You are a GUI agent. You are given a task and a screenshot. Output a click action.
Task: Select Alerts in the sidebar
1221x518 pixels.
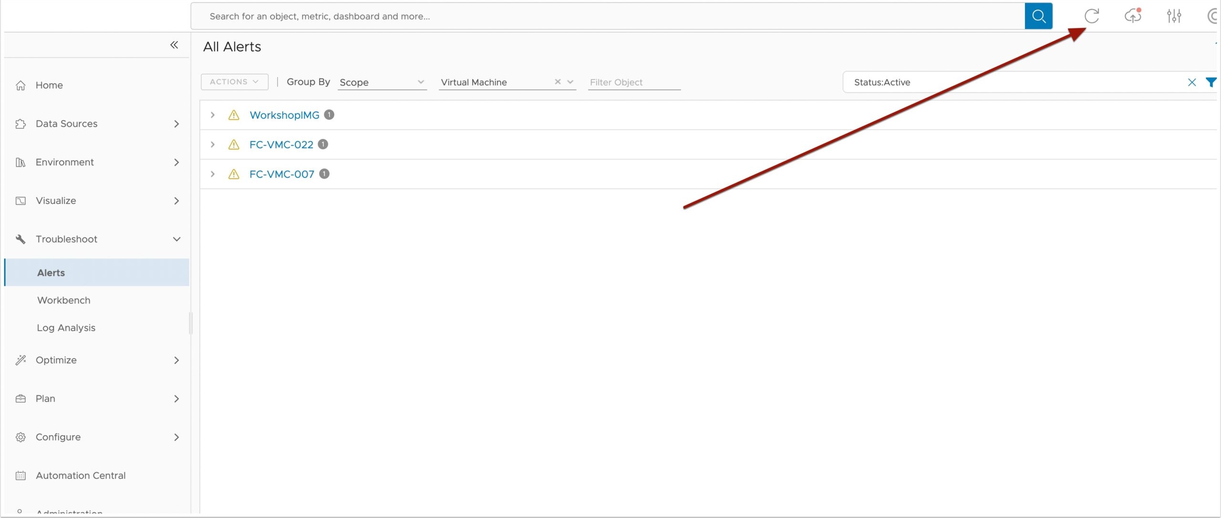[x=97, y=273]
